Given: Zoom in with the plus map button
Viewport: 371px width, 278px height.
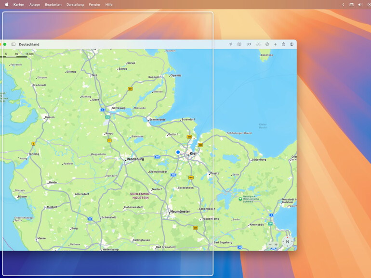Looking at the screenshot, I should (x=276, y=244).
